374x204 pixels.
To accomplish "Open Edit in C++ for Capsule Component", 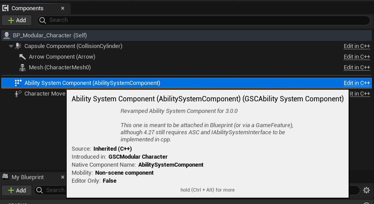I will point(357,46).
